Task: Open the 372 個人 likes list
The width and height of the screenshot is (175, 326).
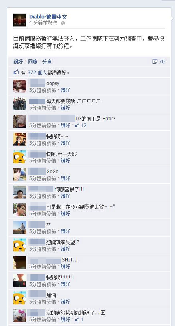Action: point(37,73)
